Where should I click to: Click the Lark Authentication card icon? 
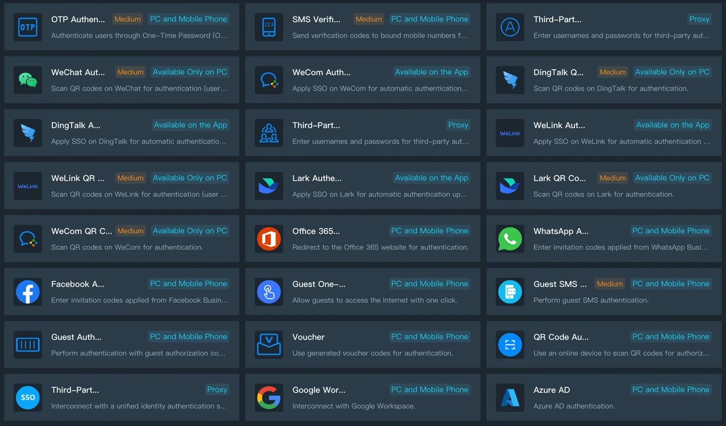click(x=269, y=186)
